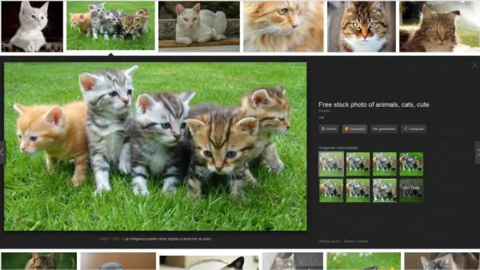Select the orange fluffy cat close-up thumbnail
The height and width of the screenshot is (270, 480).
(283, 26)
